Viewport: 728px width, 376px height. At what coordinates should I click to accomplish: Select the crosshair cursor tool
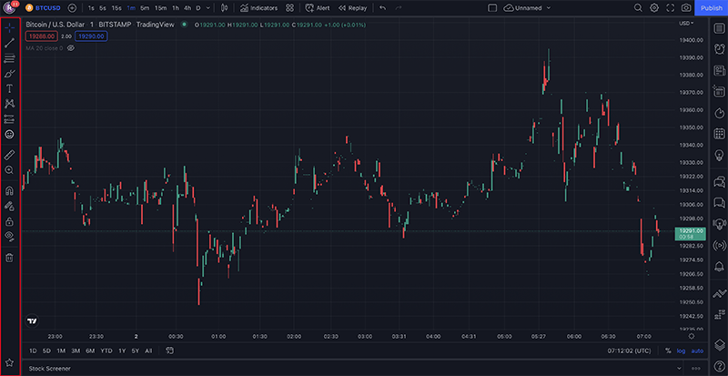point(10,27)
